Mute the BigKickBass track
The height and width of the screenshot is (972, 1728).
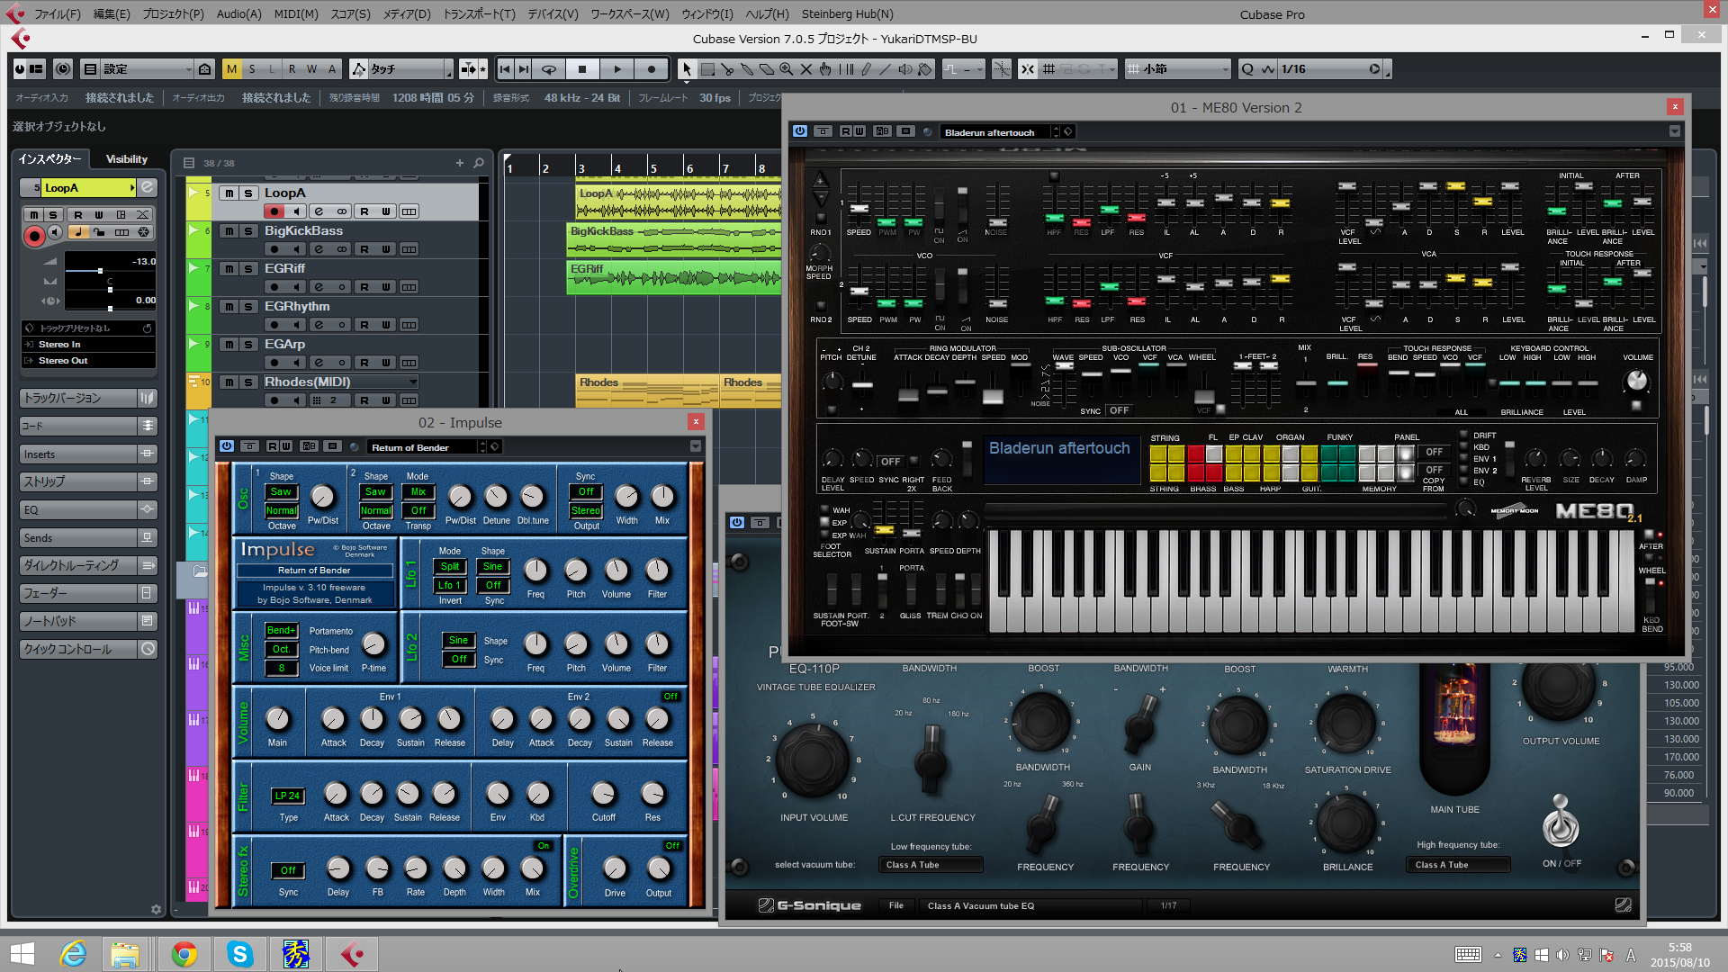[229, 231]
